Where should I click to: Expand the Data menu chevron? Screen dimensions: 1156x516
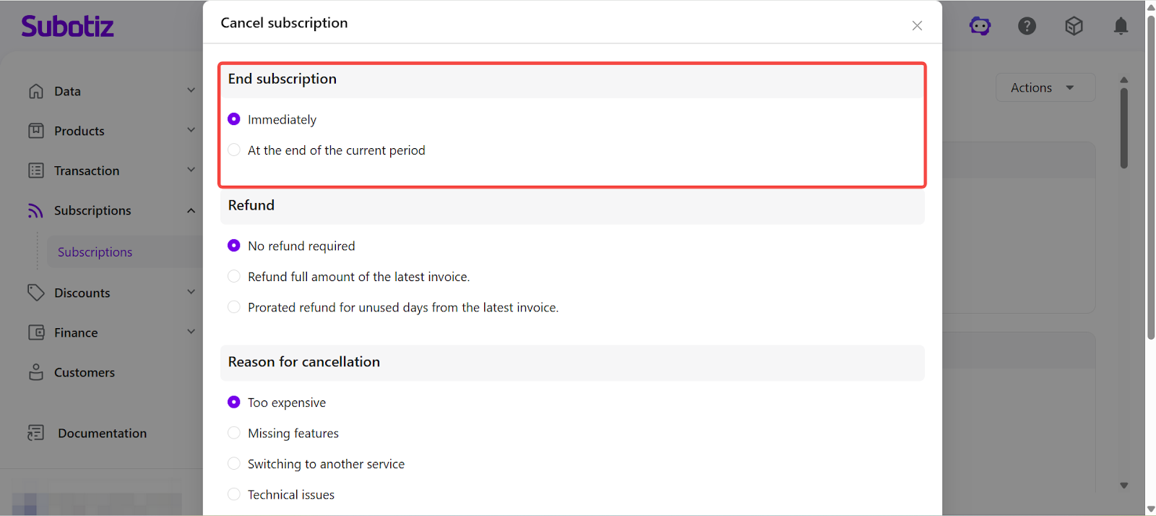click(x=191, y=91)
